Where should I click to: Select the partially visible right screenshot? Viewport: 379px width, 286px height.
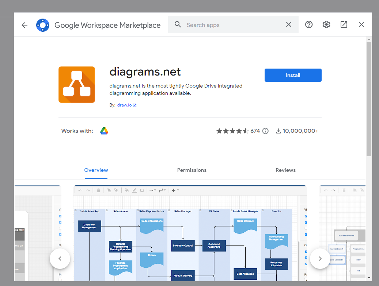[x=342, y=233]
